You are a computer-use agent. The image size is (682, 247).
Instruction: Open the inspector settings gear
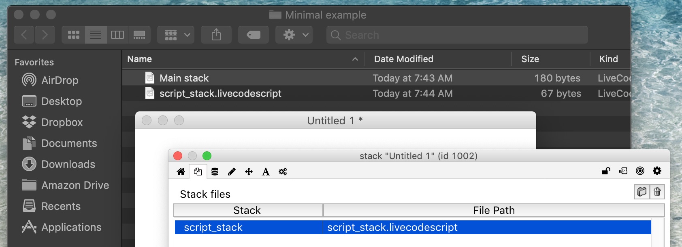pyautogui.click(x=657, y=171)
